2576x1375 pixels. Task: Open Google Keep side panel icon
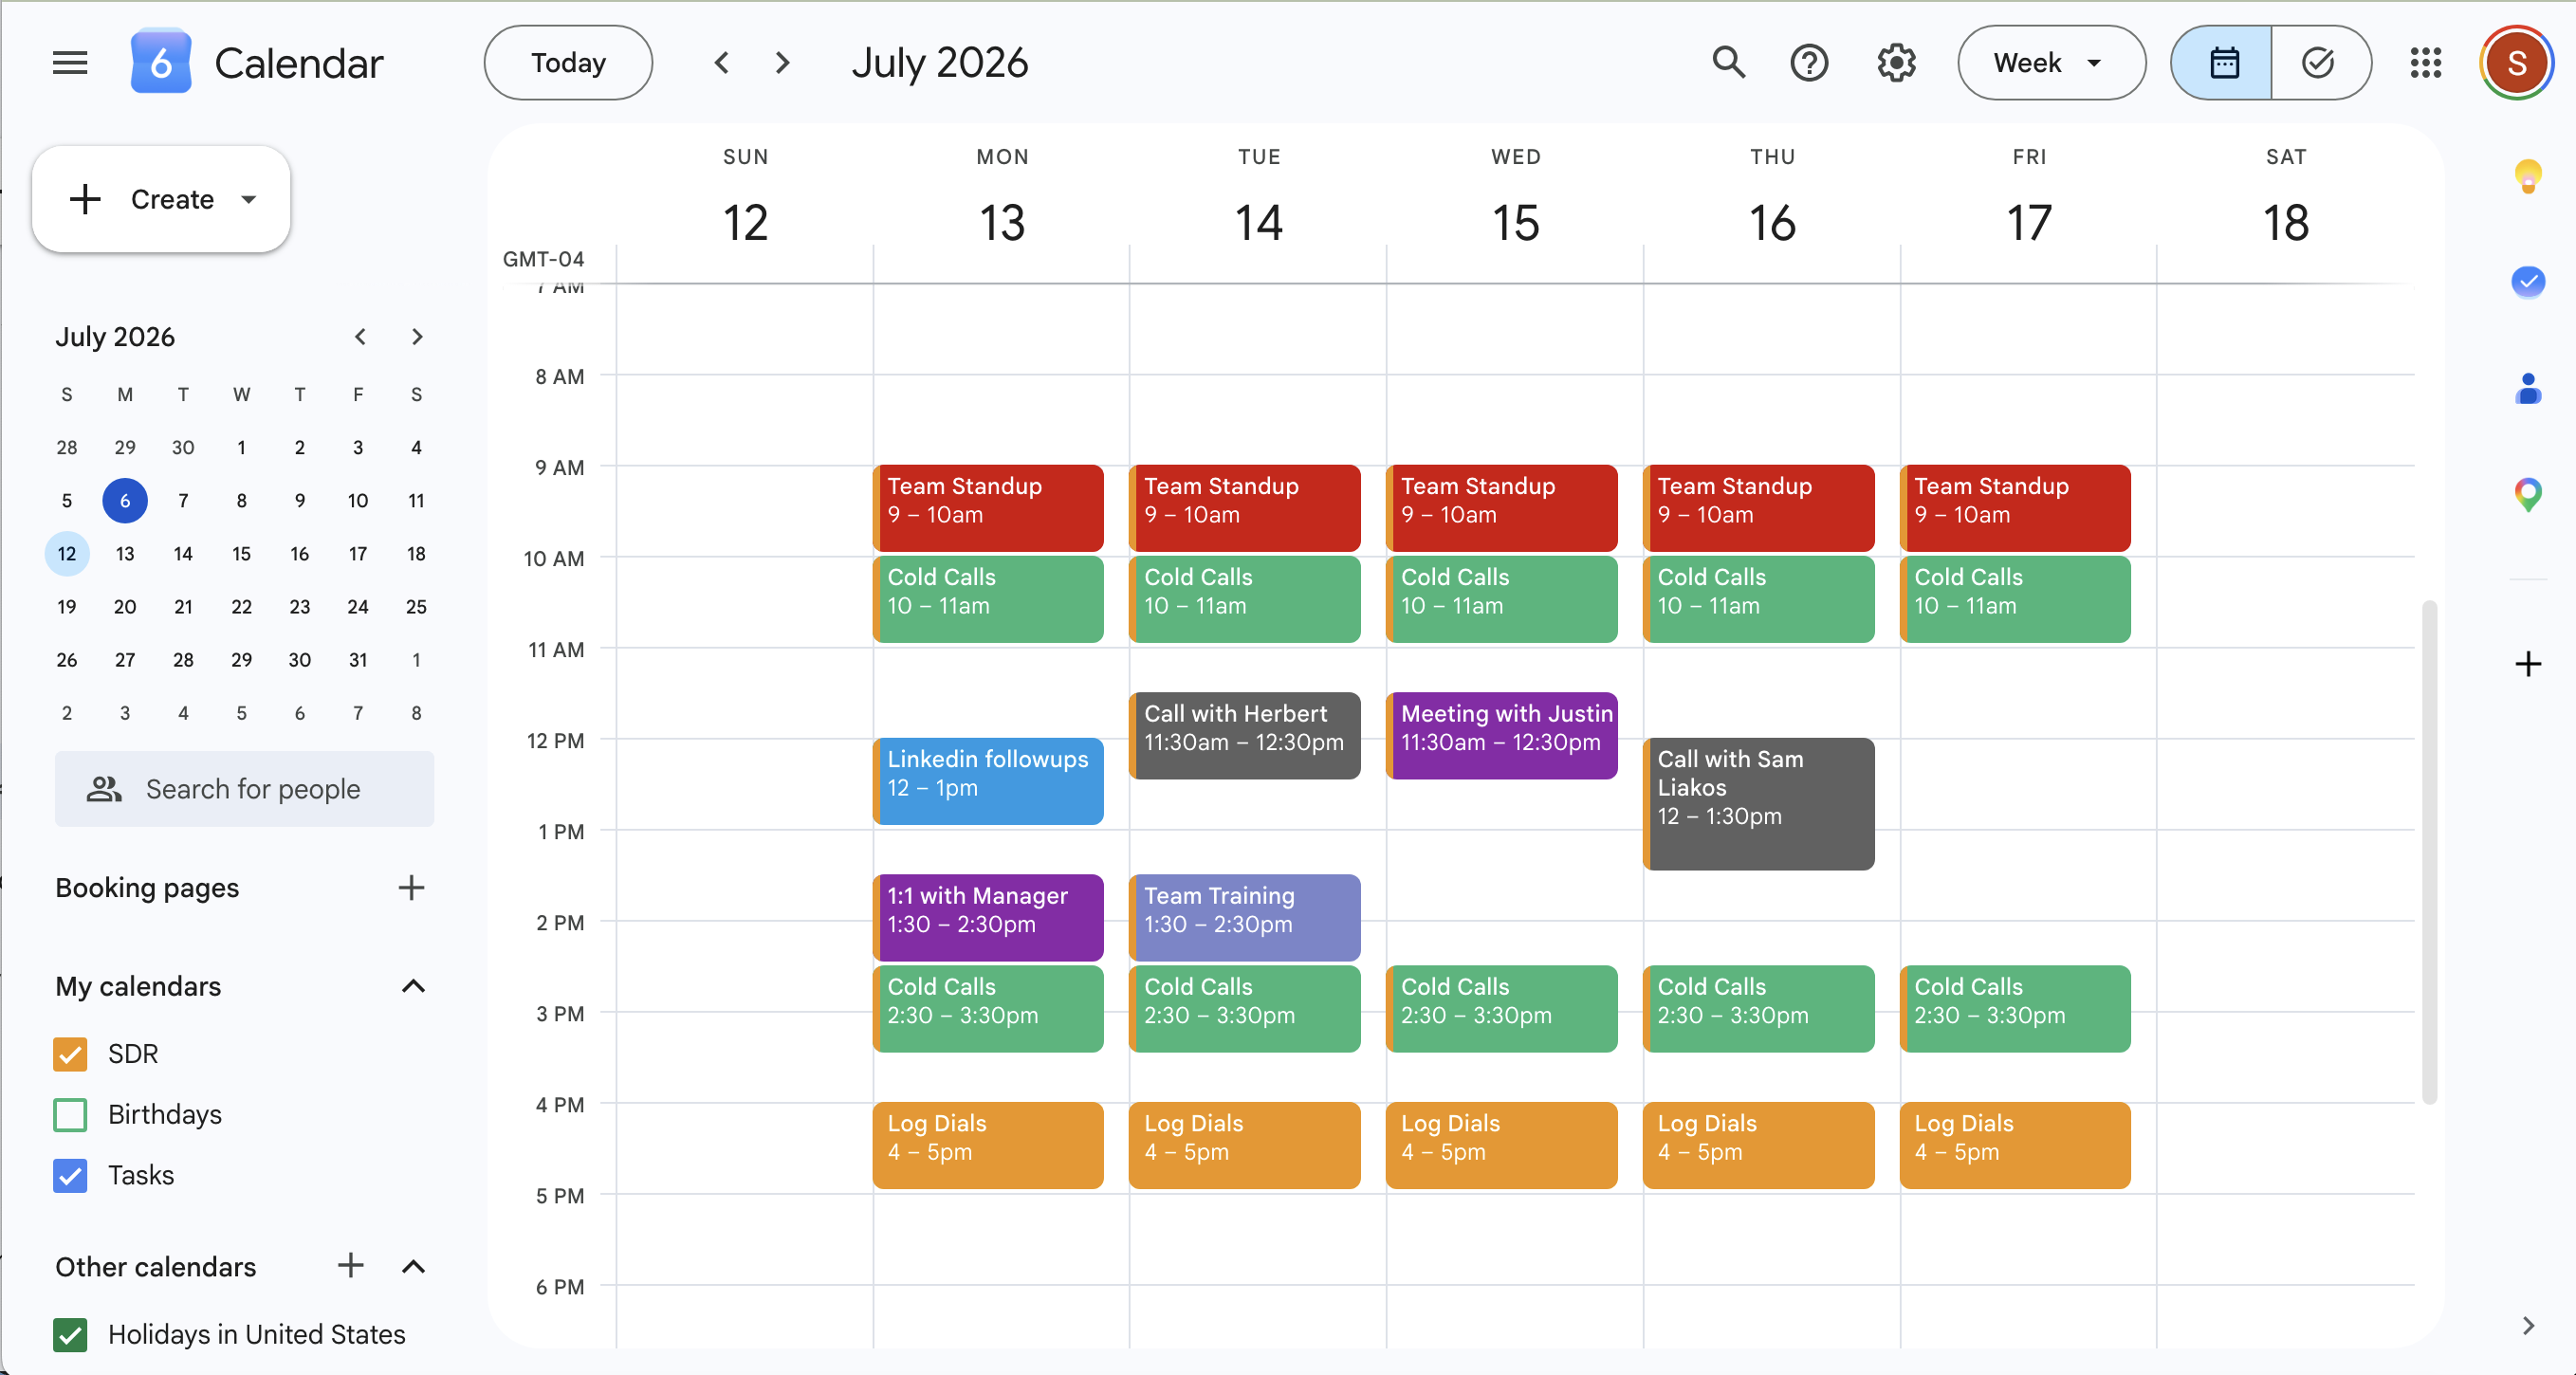coord(2527,176)
